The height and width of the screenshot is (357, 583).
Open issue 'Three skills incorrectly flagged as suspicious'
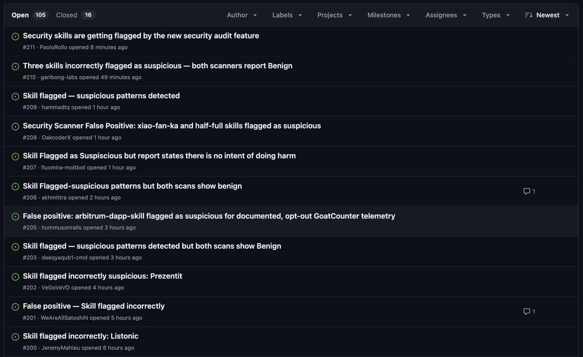tap(157, 66)
